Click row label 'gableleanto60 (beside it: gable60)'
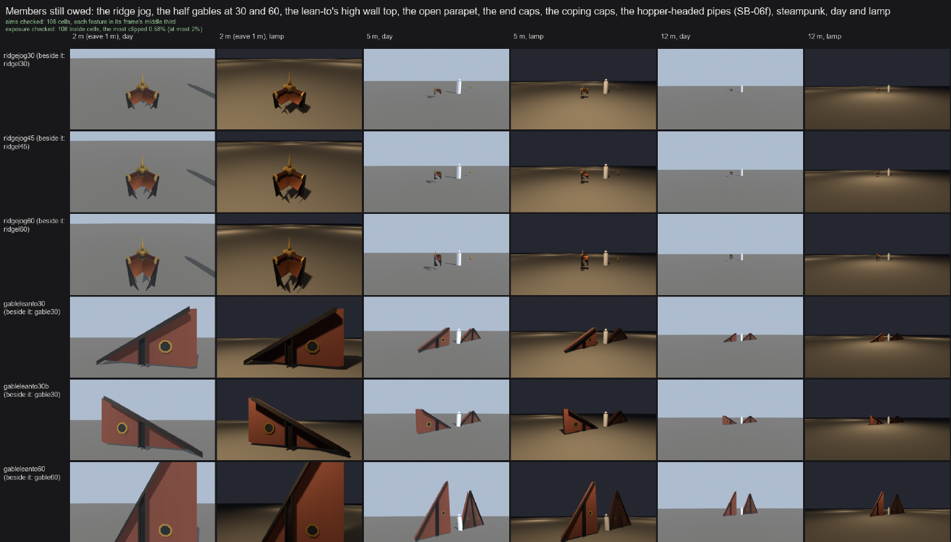The height and width of the screenshot is (542, 951). (x=32, y=472)
